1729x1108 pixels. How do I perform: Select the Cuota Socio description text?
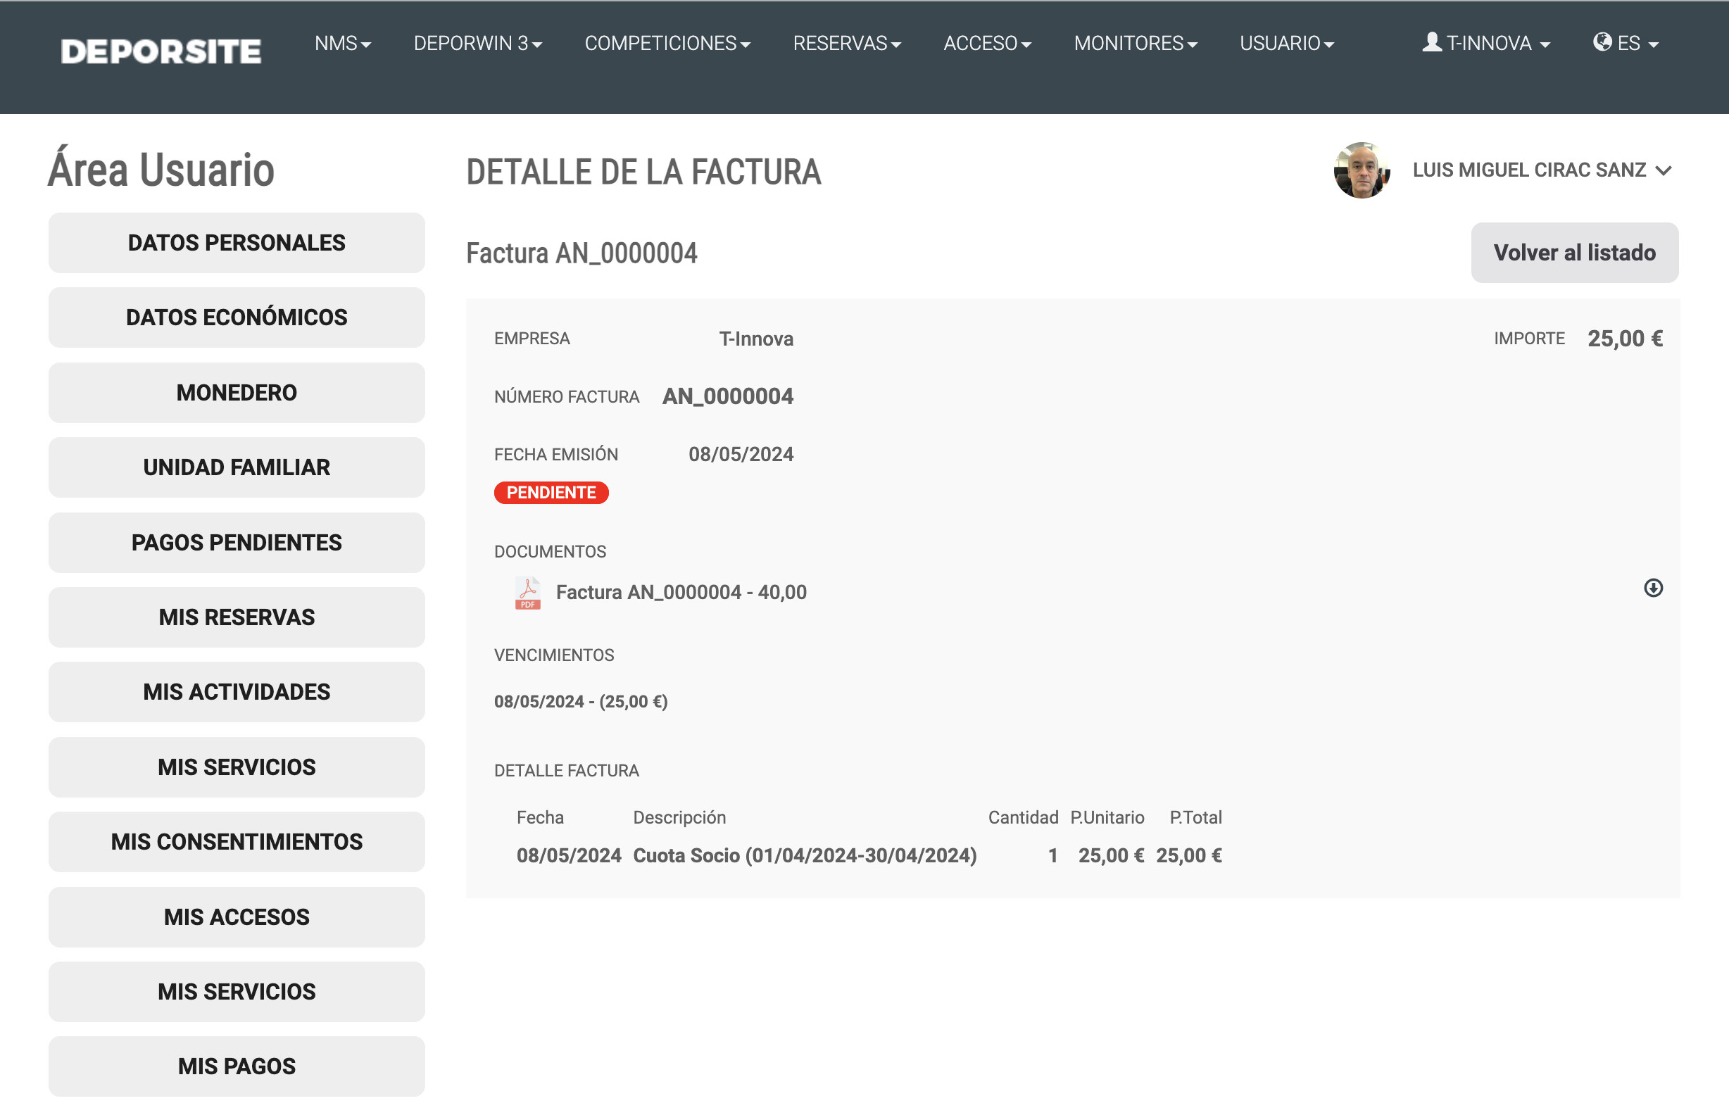coord(805,855)
